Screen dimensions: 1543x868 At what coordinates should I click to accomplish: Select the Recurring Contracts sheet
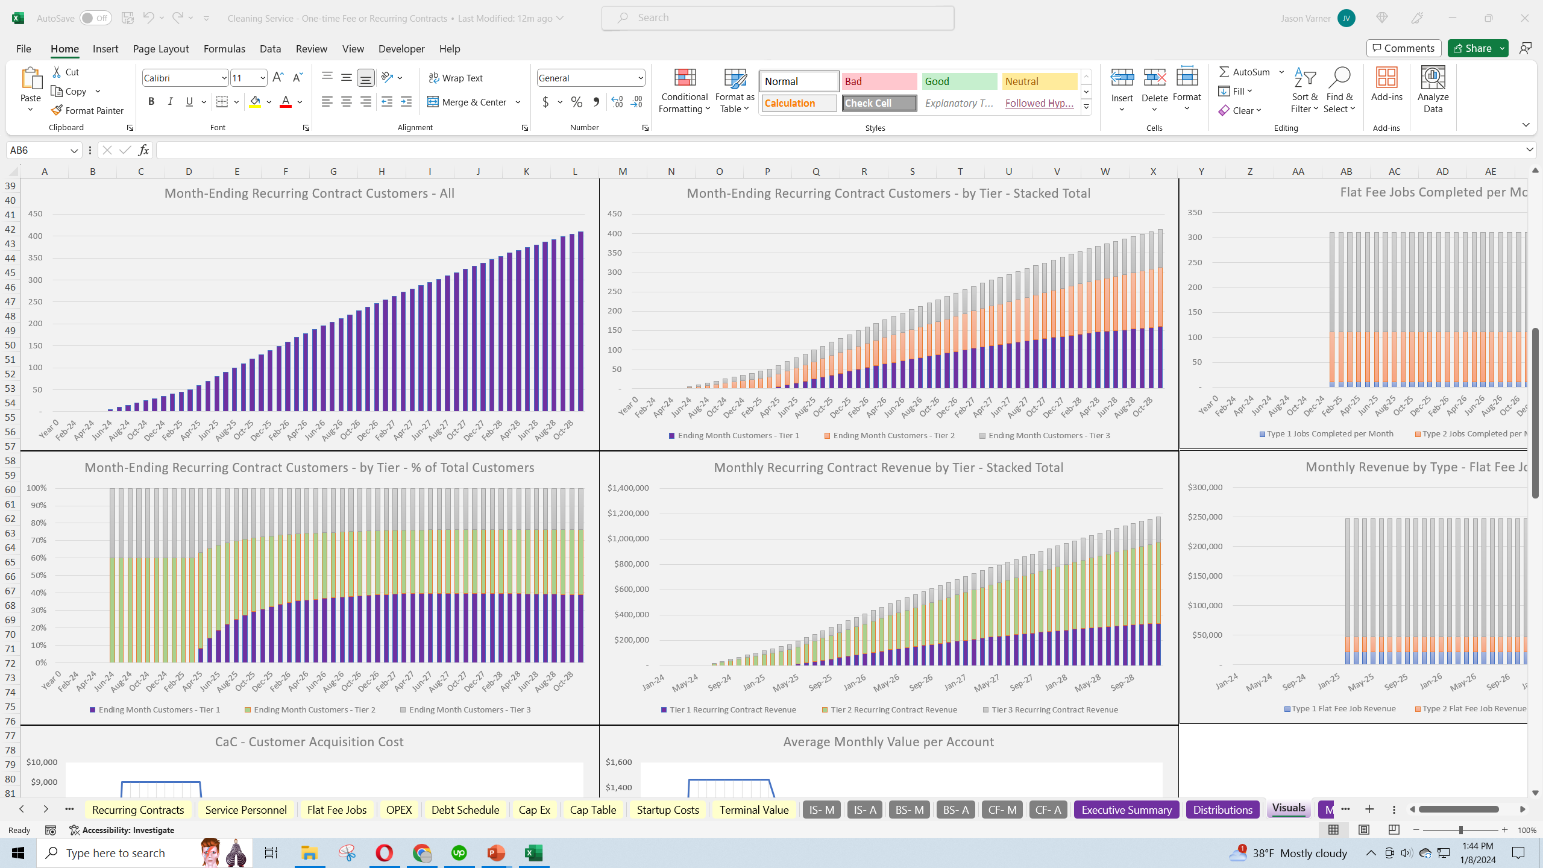pos(137,809)
